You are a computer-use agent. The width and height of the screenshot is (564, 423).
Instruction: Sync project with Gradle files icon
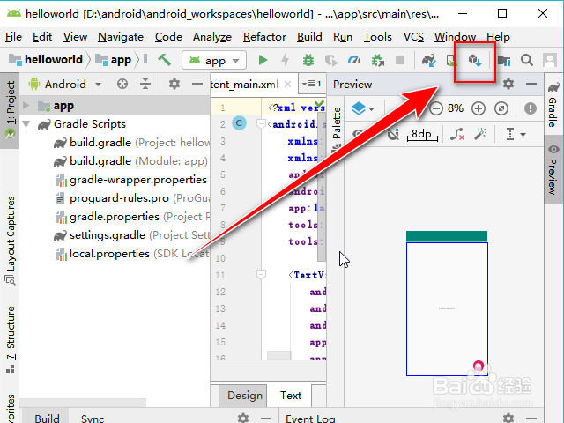click(429, 60)
